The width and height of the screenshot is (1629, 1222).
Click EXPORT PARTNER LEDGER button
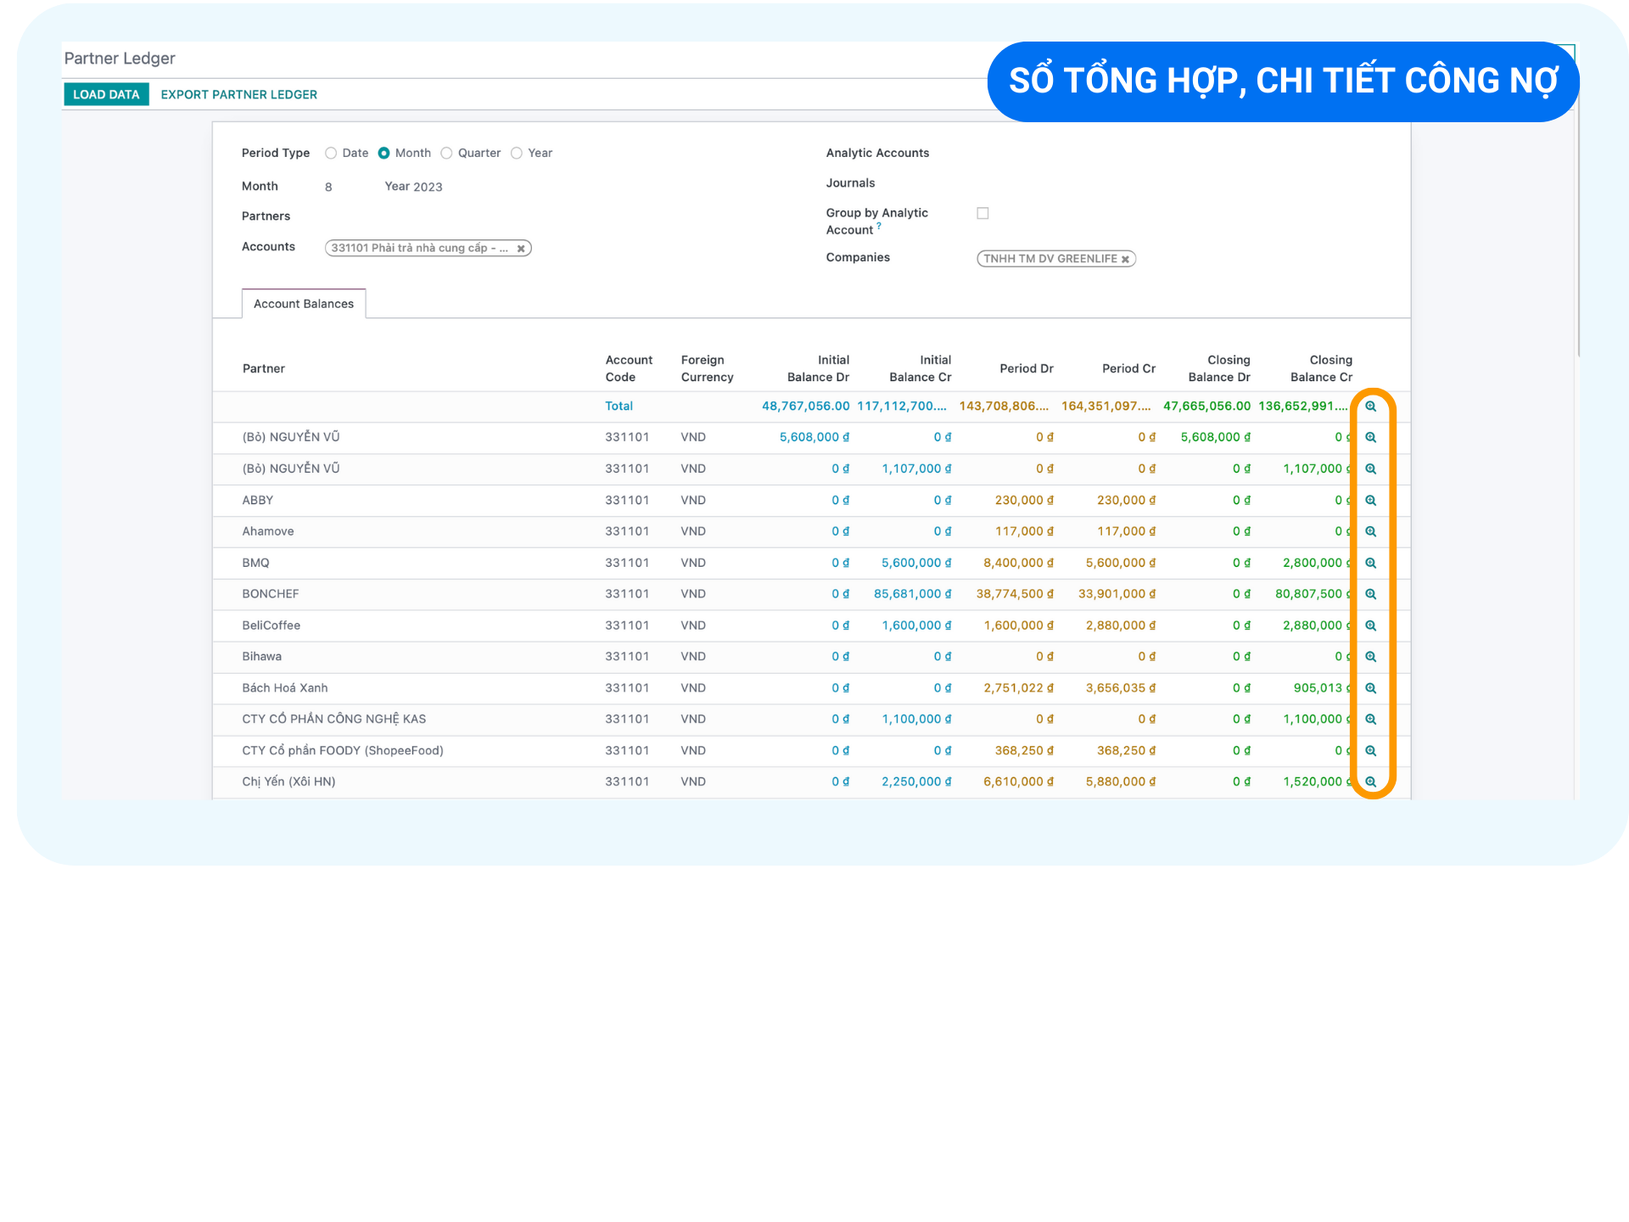pyautogui.click(x=238, y=94)
